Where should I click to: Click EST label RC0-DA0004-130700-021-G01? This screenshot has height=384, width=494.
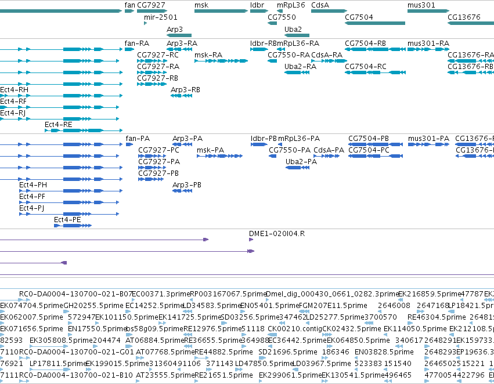click(77, 352)
